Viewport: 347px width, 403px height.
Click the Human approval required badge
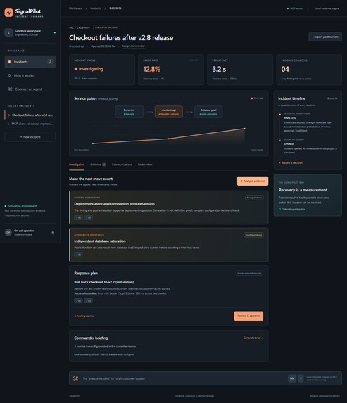(x=249, y=273)
